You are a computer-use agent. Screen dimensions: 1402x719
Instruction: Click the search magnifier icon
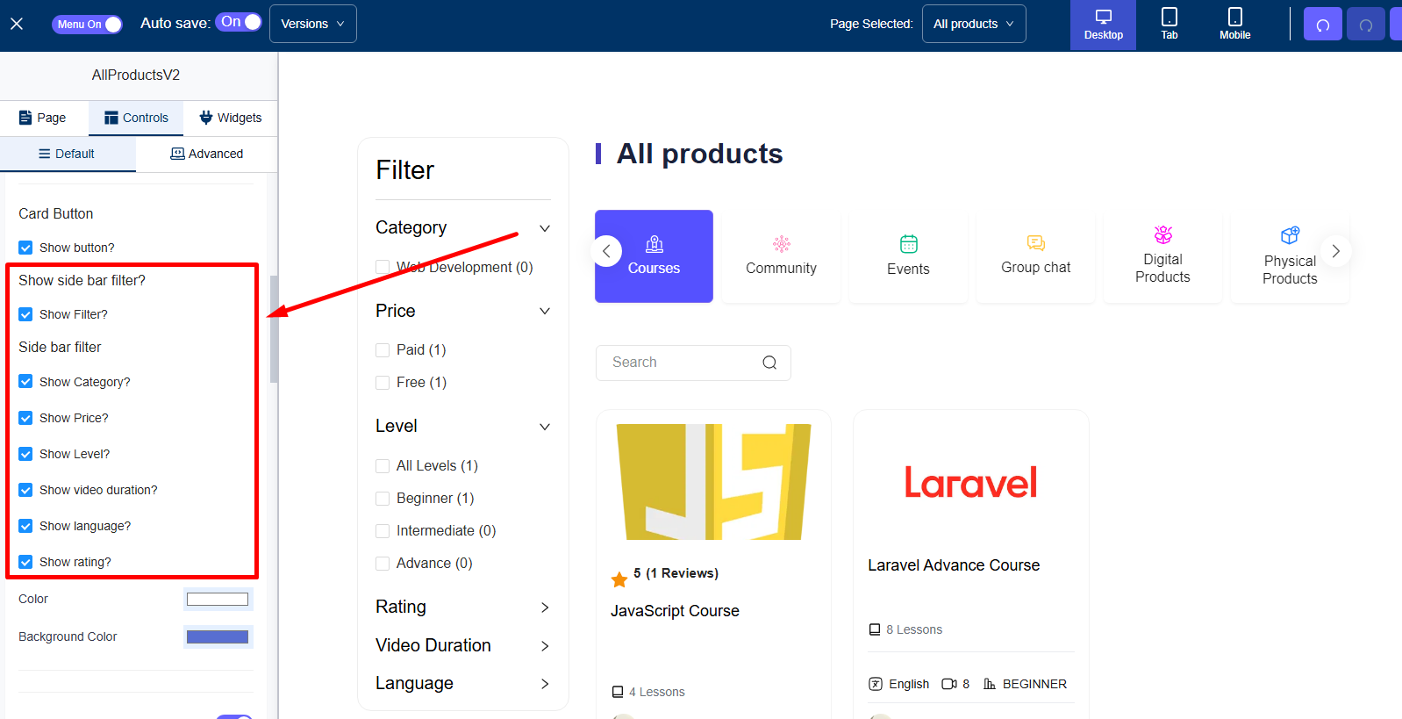point(769,363)
